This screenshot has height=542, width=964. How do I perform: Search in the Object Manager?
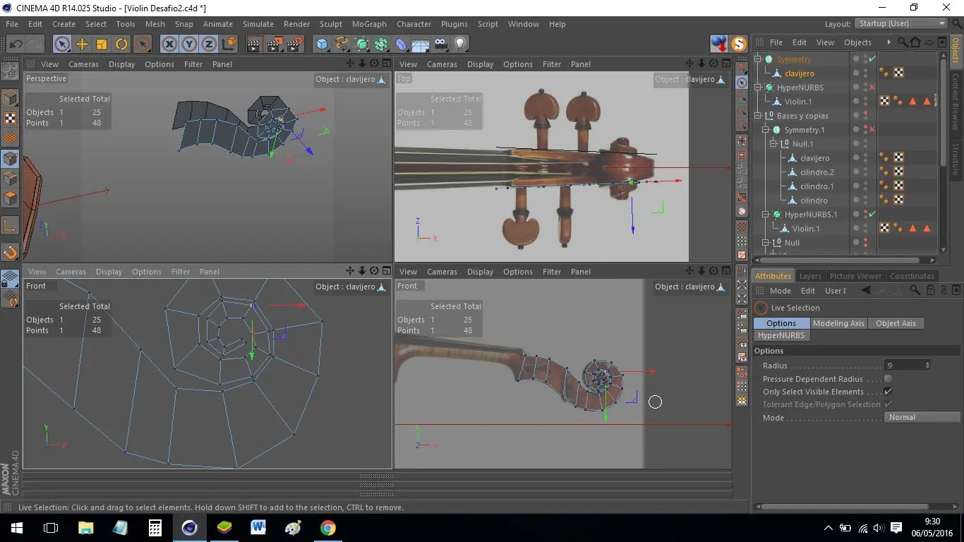coord(902,42)
